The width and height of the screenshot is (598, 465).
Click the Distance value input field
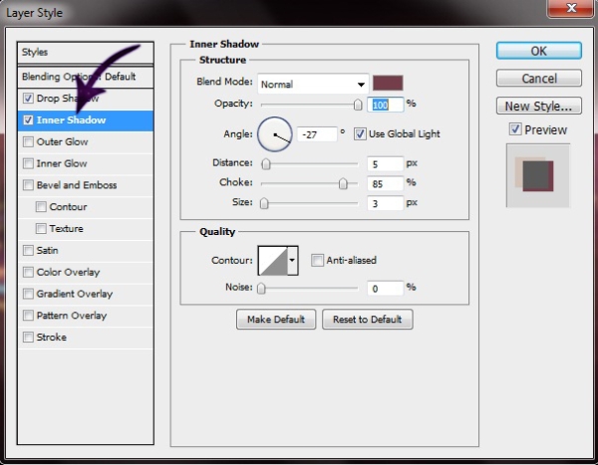(x=383, y=163)
